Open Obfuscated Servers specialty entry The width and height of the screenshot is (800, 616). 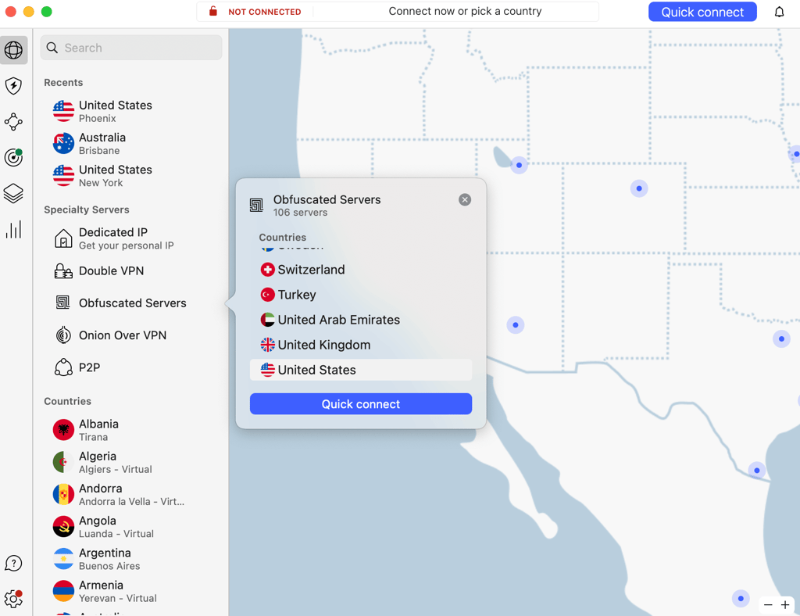tap(133, 303)
